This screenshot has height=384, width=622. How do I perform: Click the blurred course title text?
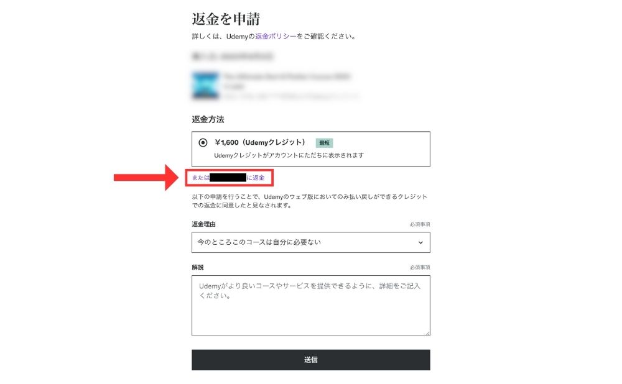coord(286,76)
